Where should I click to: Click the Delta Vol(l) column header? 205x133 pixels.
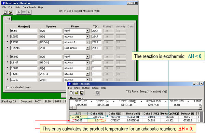[133, 114]
